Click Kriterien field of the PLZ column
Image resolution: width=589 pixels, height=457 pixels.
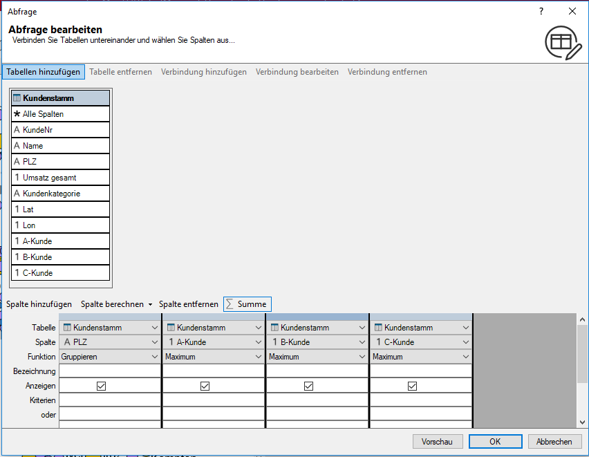click(110, 400)
